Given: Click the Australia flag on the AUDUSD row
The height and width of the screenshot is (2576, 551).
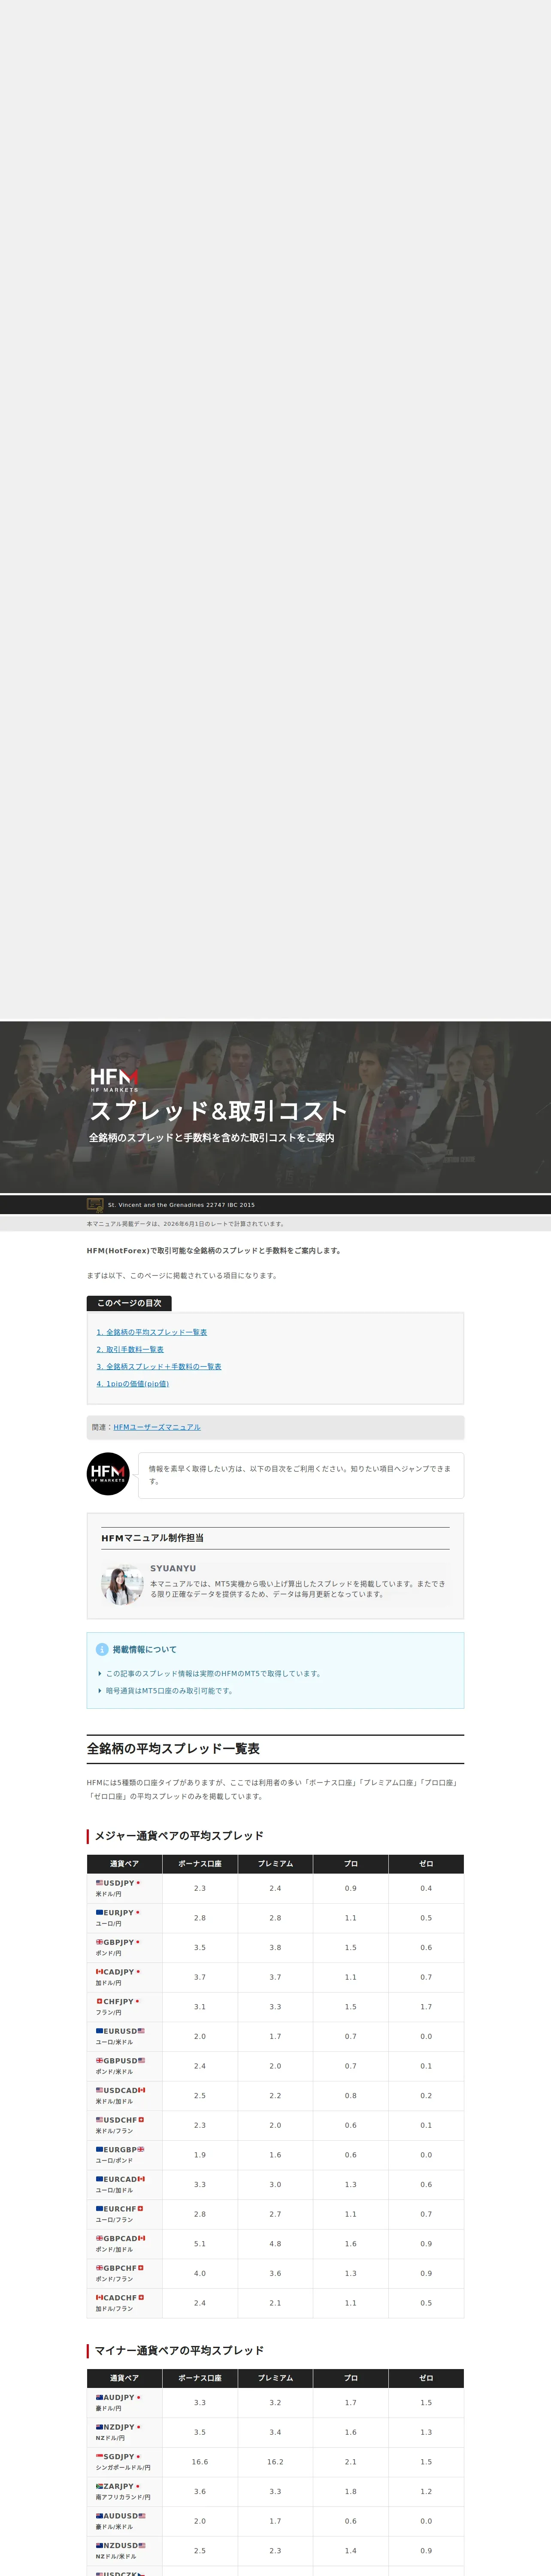Looking at the screenshot, I should [x=100, y=2515].
